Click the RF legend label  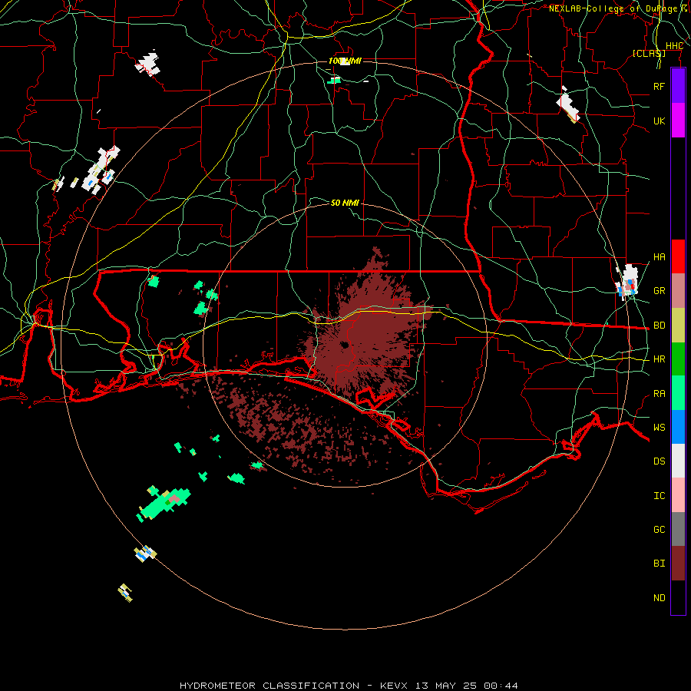(659, 86)
